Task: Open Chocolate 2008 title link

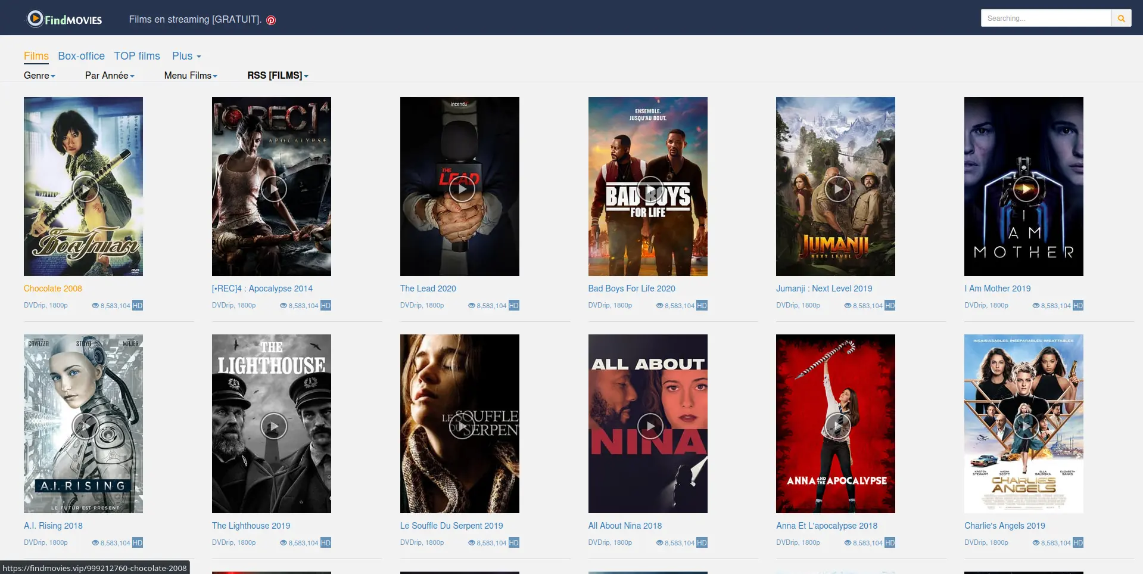Action: [53, 288]
